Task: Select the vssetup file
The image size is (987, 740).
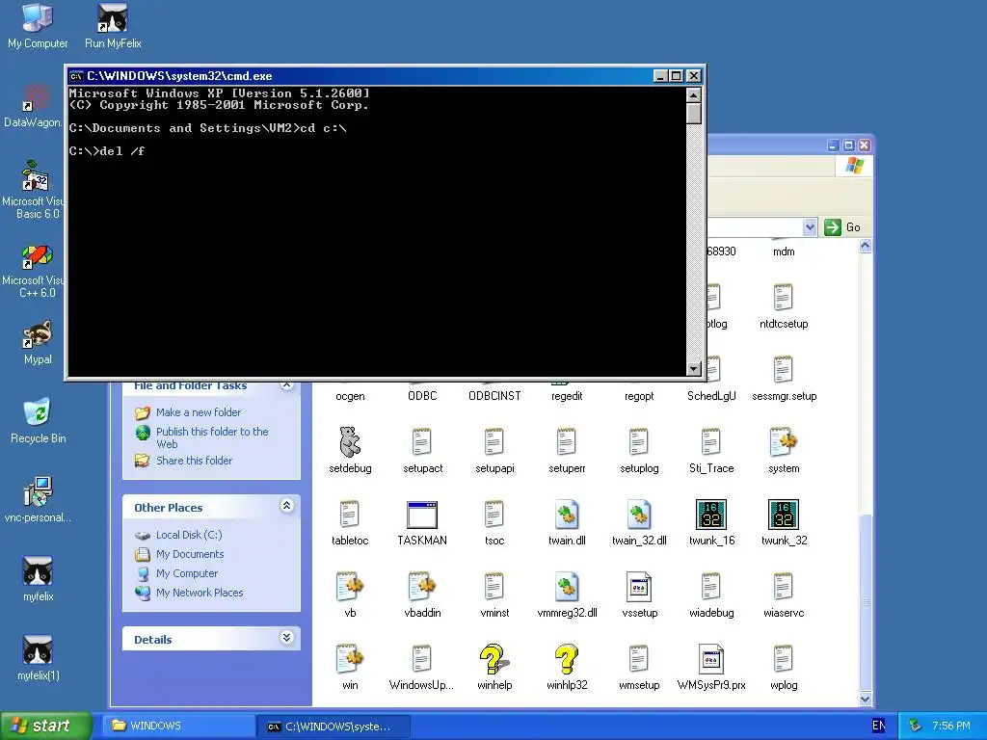Action: [x=639, y=594]
